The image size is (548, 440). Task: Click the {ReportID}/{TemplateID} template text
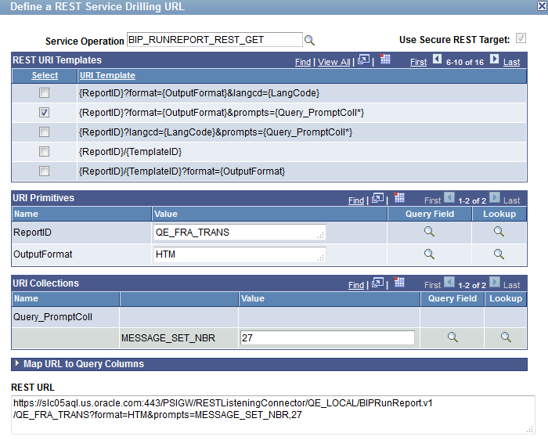(x=131, y=152)
